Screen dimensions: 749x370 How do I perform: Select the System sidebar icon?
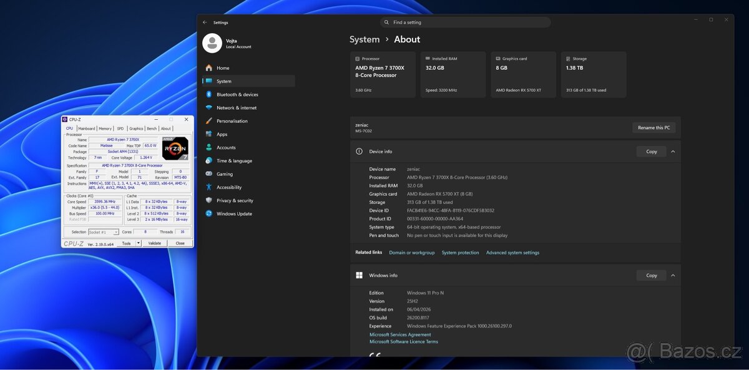(209, 81)
